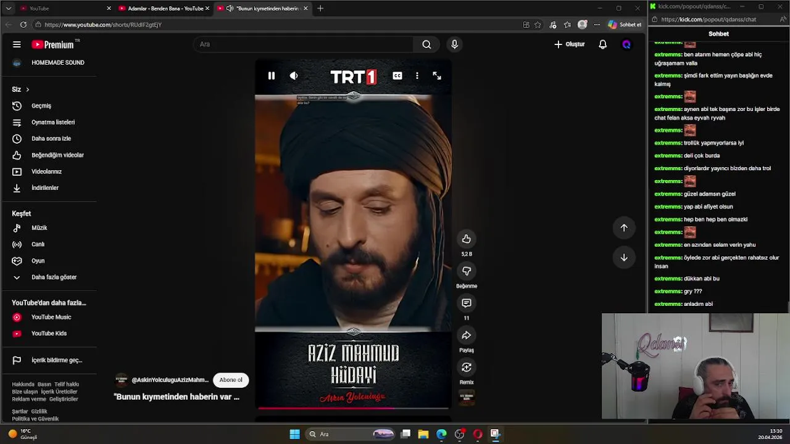Open the YouTube hamburger guide menu
Image resolution: width=790 pixels, height=444 pixels.
(17, 44)
